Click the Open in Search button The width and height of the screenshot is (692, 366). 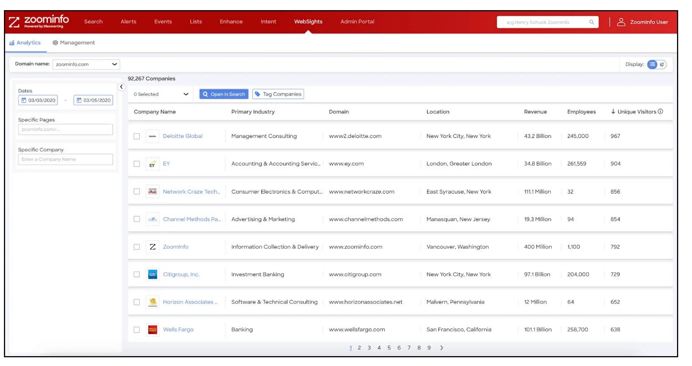224,94
